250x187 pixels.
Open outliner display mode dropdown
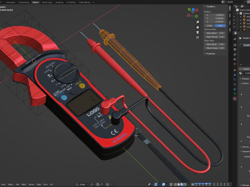point(242,6)
